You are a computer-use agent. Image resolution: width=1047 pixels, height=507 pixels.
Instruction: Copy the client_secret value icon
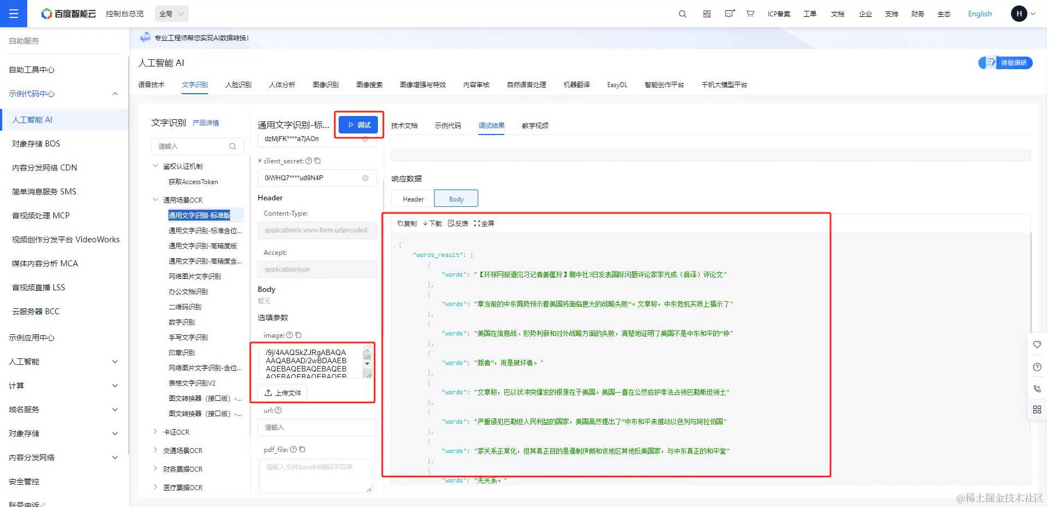[317, 161]
